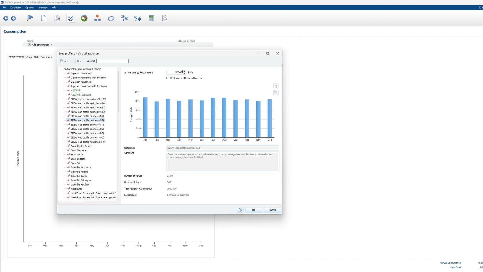Open the financial analysis $€ tool
Image resolution: width=483 pixels, height=272 pixels.
pos(138,18)
